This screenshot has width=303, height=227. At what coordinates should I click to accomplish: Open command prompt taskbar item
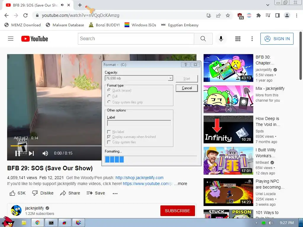click(51, 223)
